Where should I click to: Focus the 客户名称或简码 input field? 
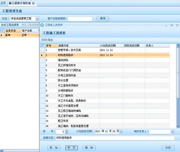(x=80, y=19)
